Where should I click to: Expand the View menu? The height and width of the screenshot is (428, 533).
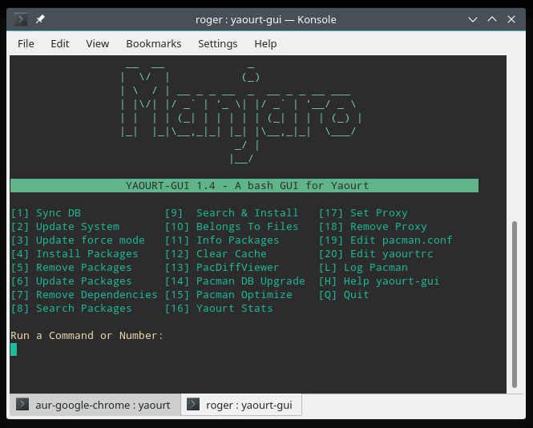click(97, 43)
